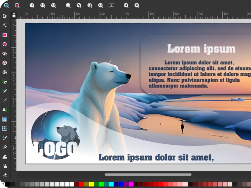Image resolution: width=251 pixels, height=188 pixels.
Task: Pick the pure blue palette swatch
Action: (x=121, y=184)
